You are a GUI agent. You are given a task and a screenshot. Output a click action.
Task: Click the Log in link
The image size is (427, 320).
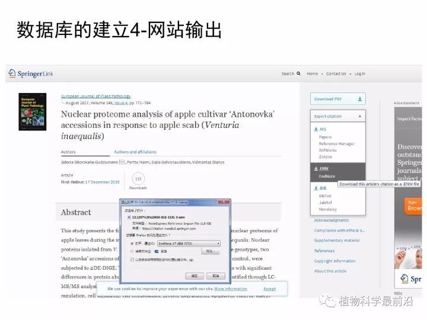click(x=359, y=73)
